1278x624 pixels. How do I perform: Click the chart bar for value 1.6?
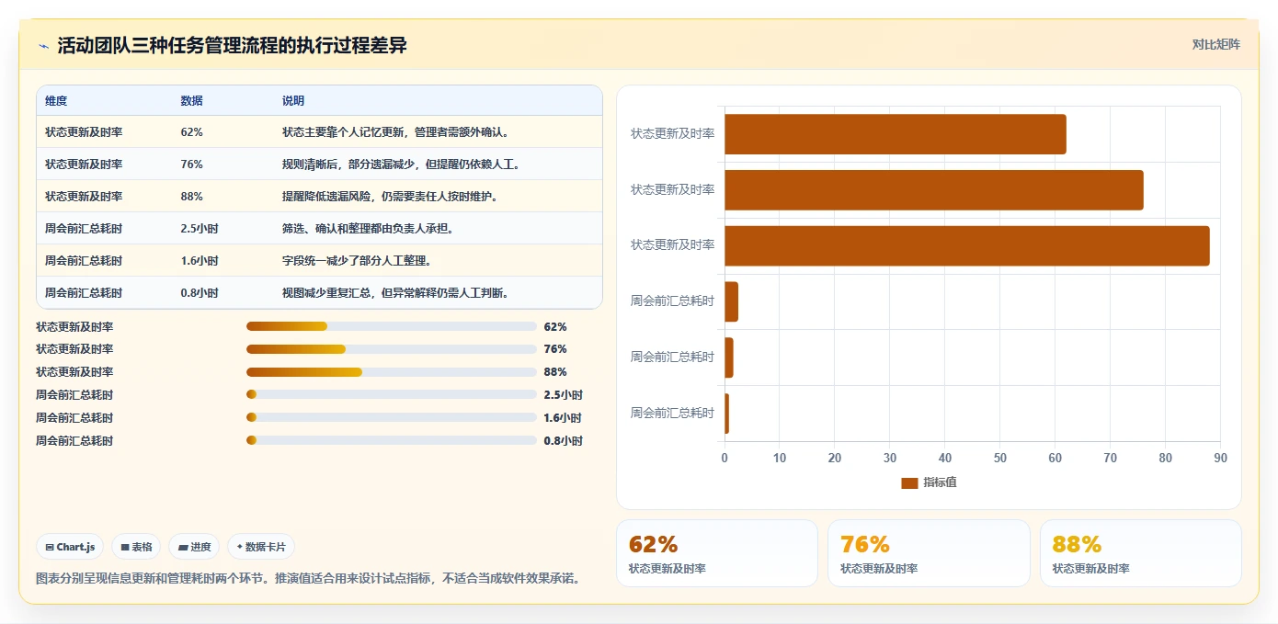pyautogui.click(x=729, y=357)
